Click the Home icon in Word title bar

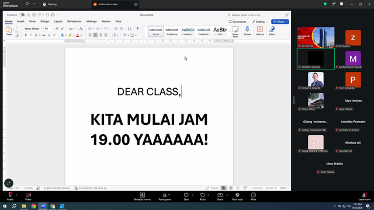[x=29, y=15]
